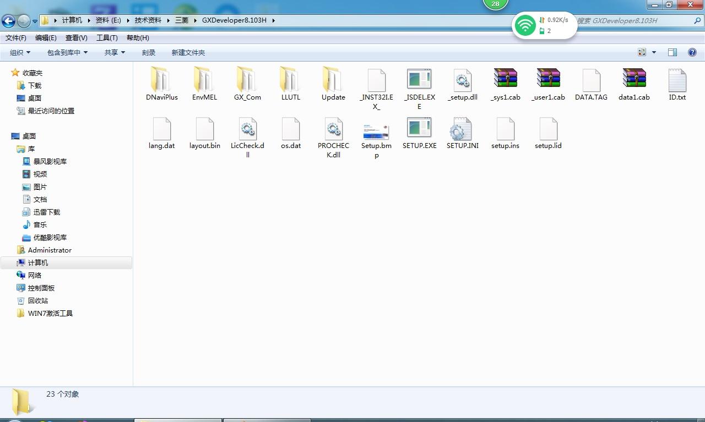Open the help question mark icon
Image resolution: width=705 pixels, height=422 pixels.
point(692,52)
